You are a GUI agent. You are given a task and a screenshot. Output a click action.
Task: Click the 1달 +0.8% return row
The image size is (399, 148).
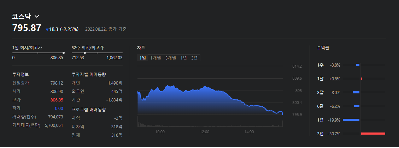351,79
